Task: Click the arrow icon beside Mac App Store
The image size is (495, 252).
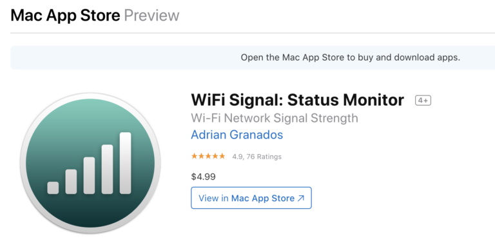Action: pyautogui.click(x=301, y=198)
